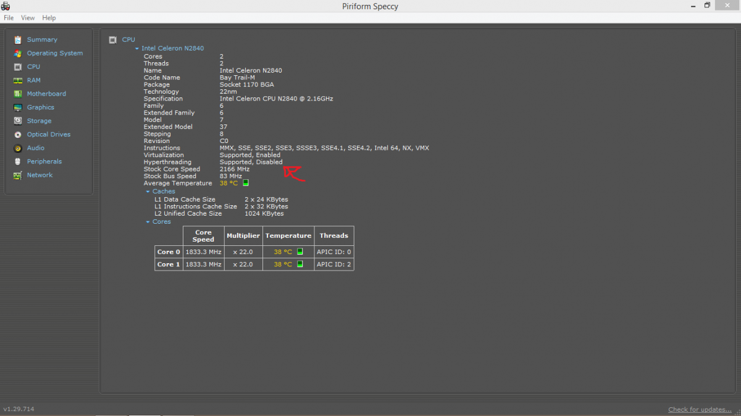Screen dimensions: 741x416
Task: Click the version text v1.29.714
Action: [x=20, y=409]
